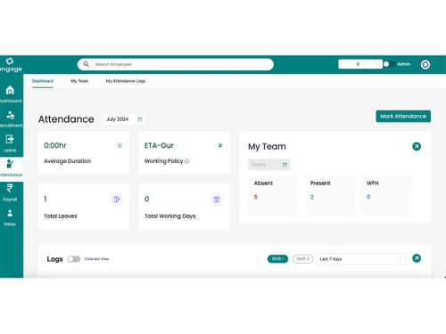The height and width of the screenshot is (334, 446).
Task: Click calendar icon in July 2024 field
Action: click(x=140, y=119)
